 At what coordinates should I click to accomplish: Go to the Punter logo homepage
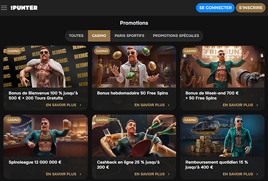[24, 8]
